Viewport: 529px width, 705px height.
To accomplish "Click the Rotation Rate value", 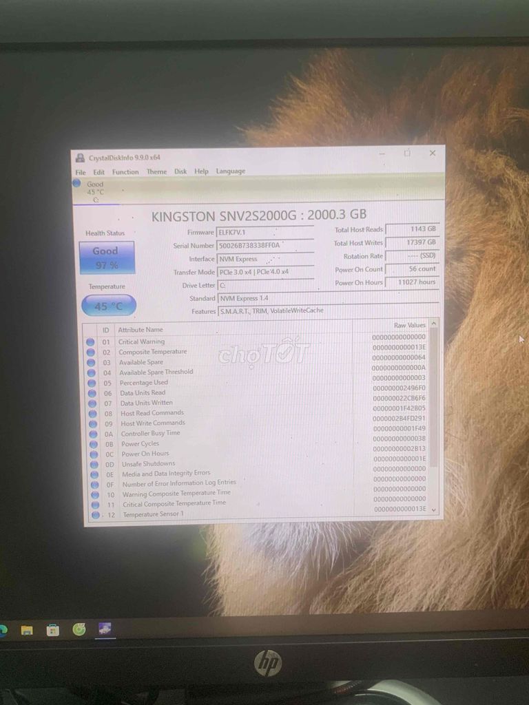I will 412,256.
